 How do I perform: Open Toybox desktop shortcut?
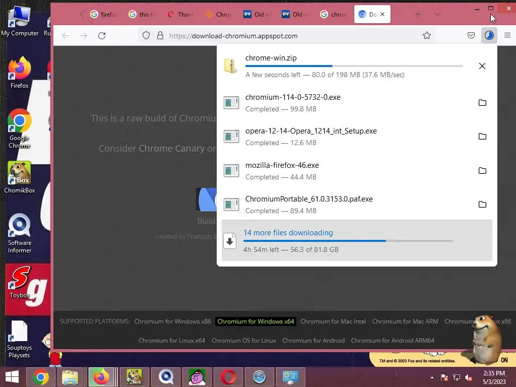[x=20, y=282]
